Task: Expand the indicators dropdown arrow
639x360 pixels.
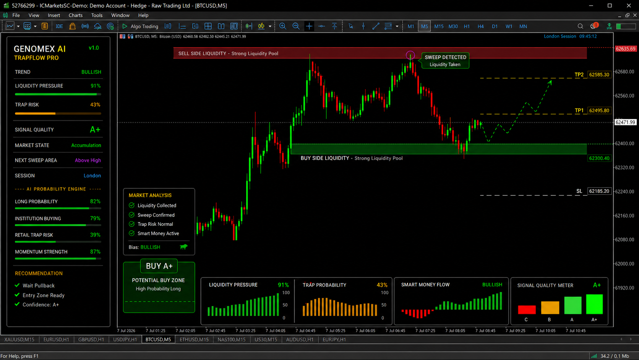Action: 270,26
